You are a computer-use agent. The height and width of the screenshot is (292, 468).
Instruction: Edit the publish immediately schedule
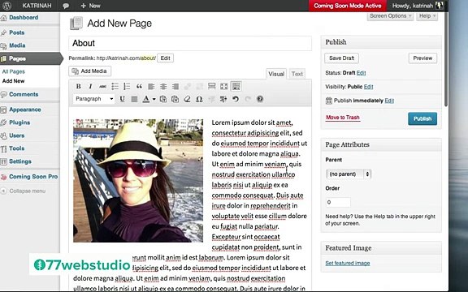[389, 101]
